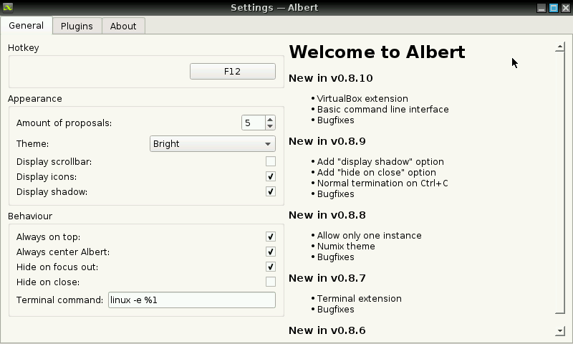Increase amount of proposals with up arrow
The image size is (573, 344).
click(x=270, y=120)
